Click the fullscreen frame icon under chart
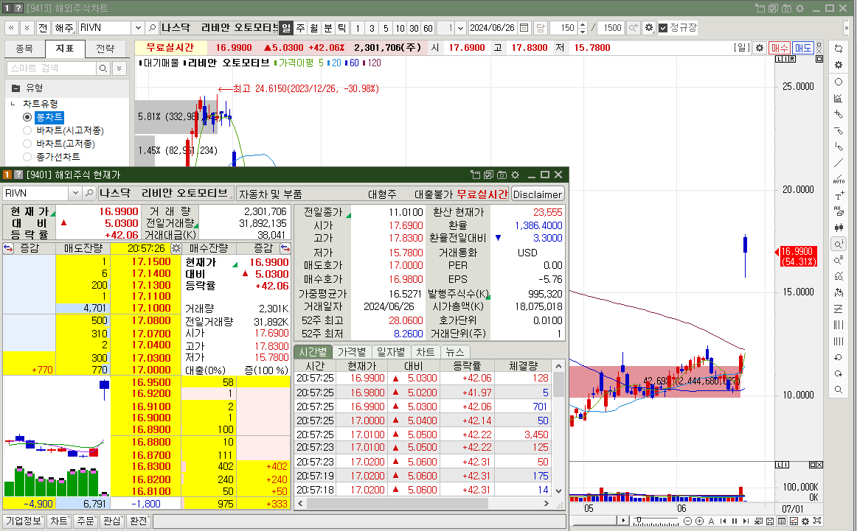 click(817, 521)
